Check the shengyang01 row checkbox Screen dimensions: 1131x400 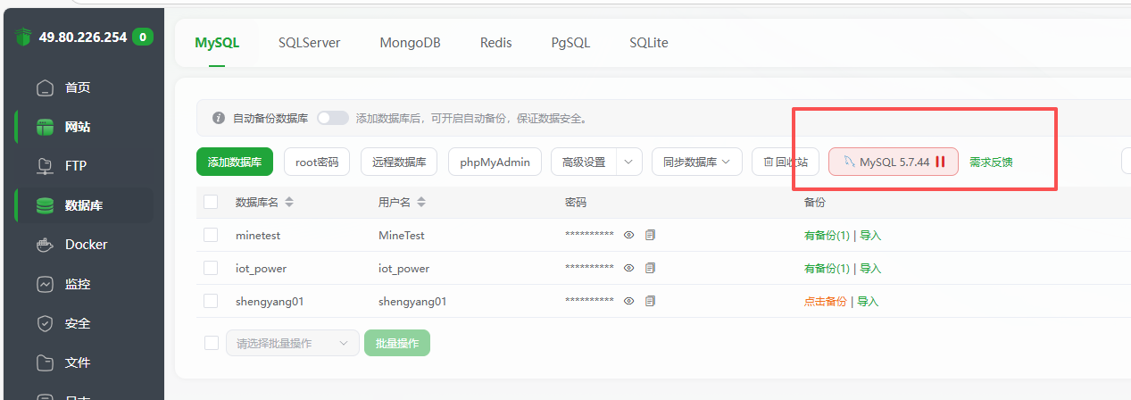[211, 301]
